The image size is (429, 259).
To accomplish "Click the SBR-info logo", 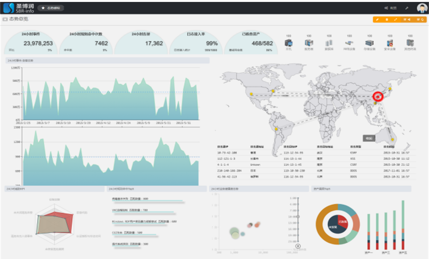I will coord(18,8).
